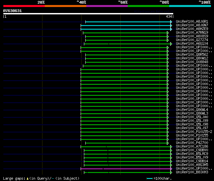Viewport: 214px width, 181px height.
Task: Select the UniRef100_Q5LJ97 label
Action: coord(192,128)
